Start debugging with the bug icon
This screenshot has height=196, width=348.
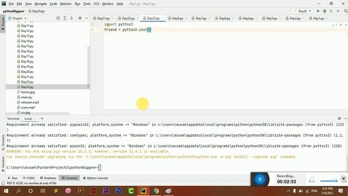[x=325, y=11]
